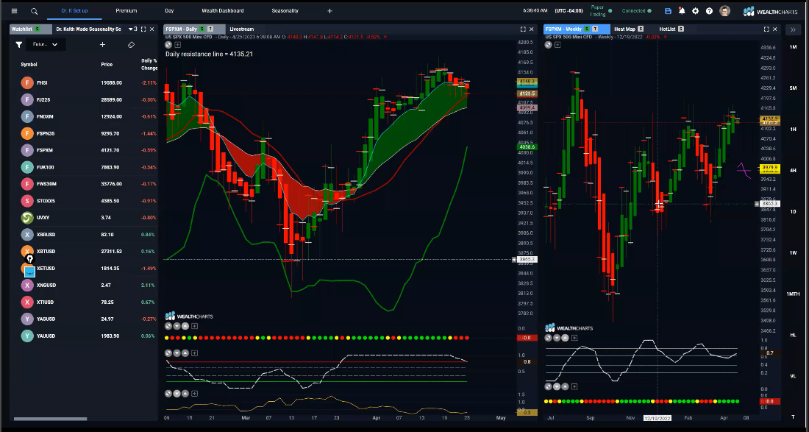The height and width of the screenshot is (432, 809).
Task: Click the watchlist horizontal scrollbar
Action: [50, 419]
